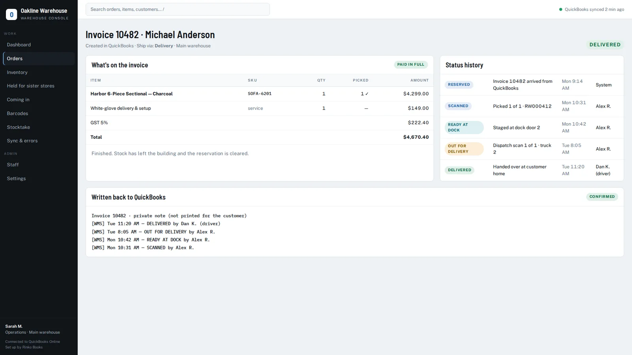Click 'Set up by Rinko Books' text
Viewport: 632px width, 355px height.
[24, 348]
